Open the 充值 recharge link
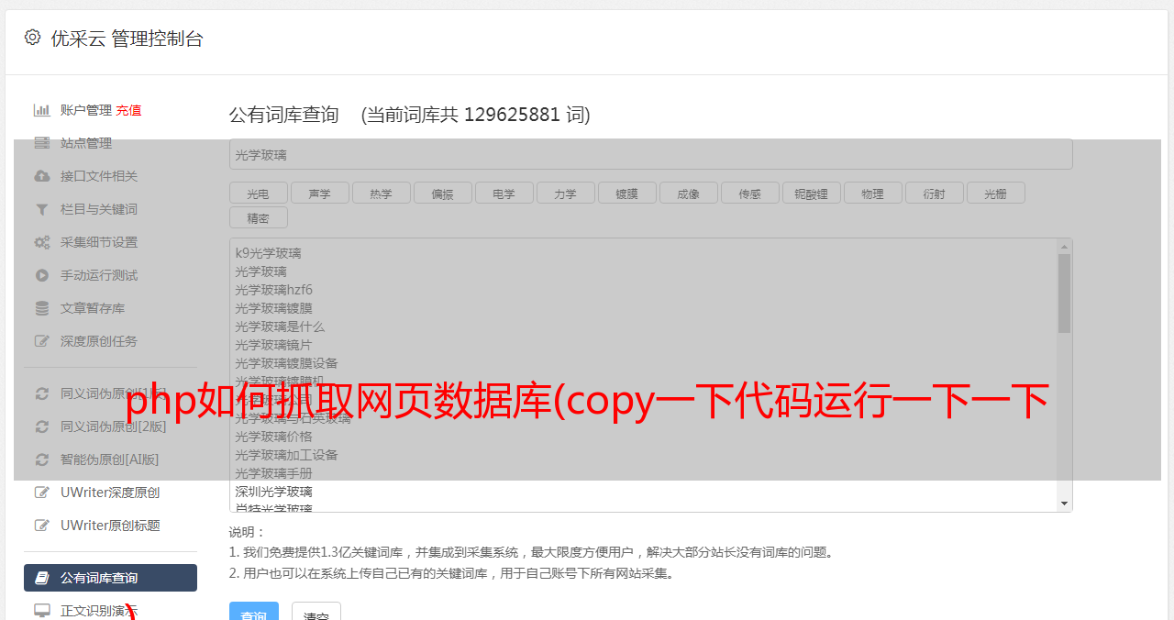The width and height of the screenshot is (1174, 620). click(x=128, y=110)
